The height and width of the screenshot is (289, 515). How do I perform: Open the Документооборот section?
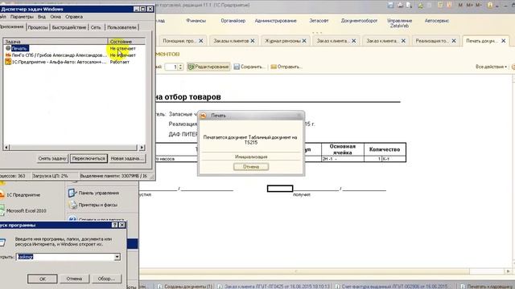pos(359,21)
